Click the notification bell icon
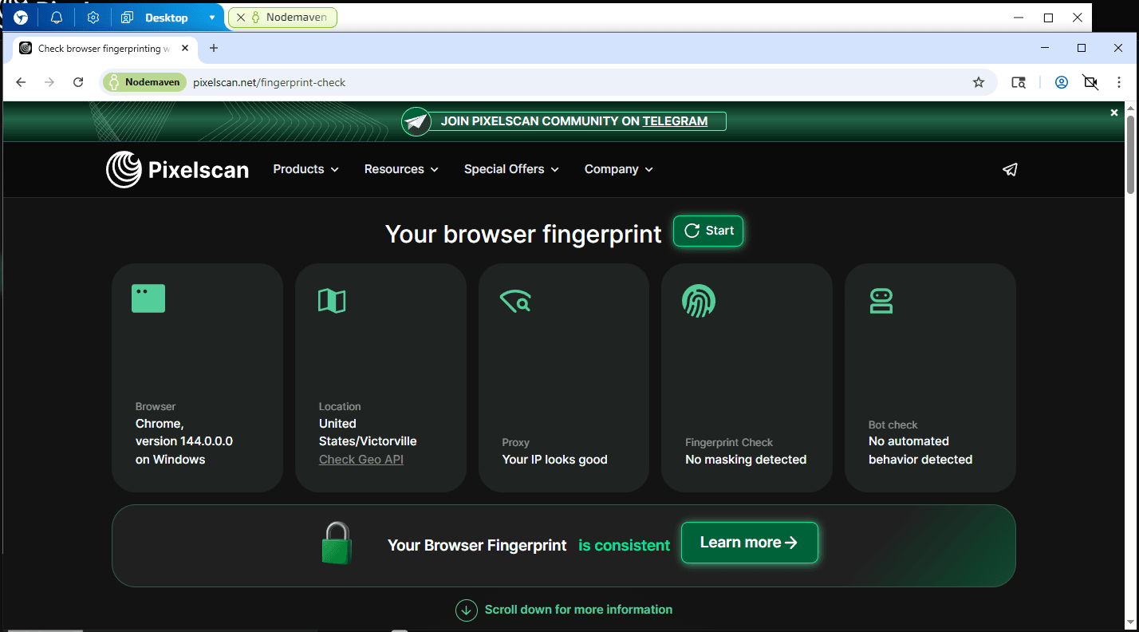The image size is (1139, 632). [x=57, y=18]
